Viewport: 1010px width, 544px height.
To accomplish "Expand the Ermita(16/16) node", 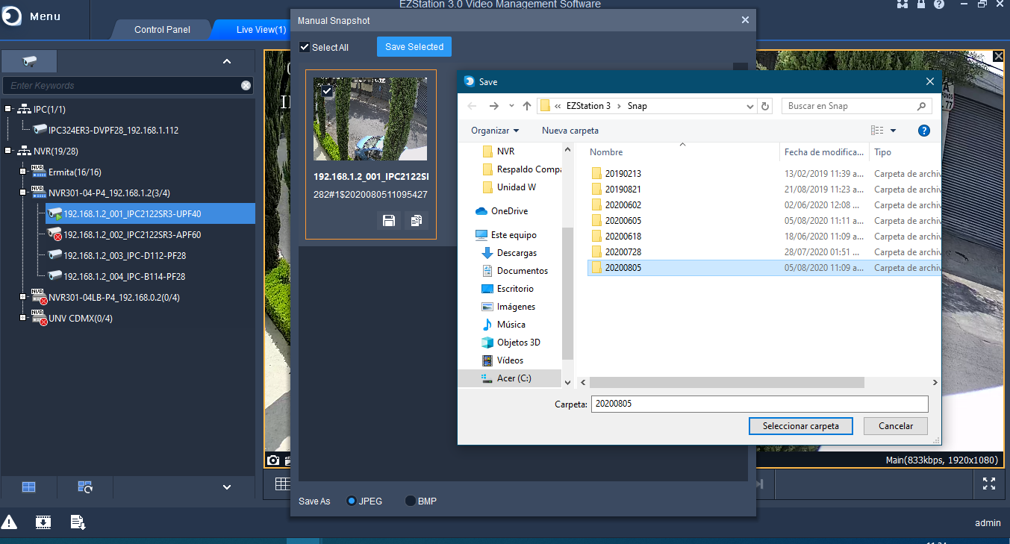I will tap(23, 172).
